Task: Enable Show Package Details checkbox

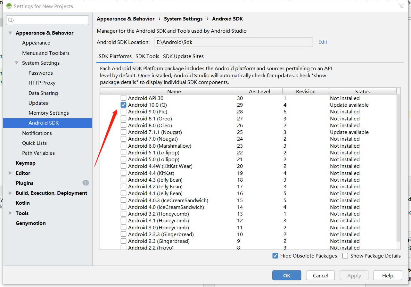Action: pos(345,256)
